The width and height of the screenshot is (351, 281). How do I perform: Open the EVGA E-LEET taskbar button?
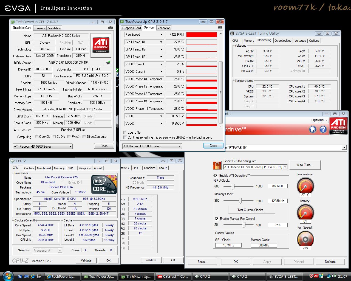[285, 276]
